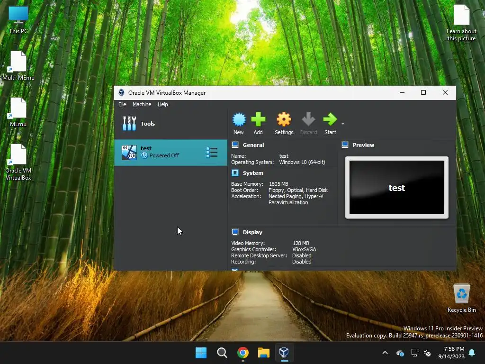Click the Remote Desktop Server Disabled value
485x364 pixels.
[x=302, y=255]
